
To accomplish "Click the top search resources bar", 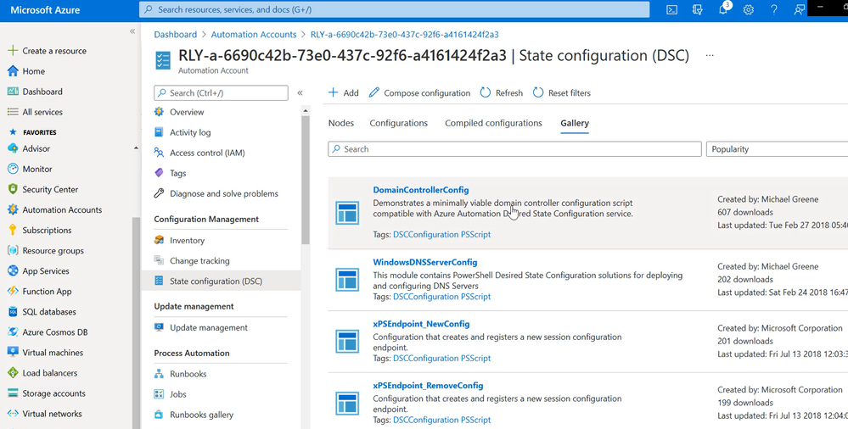I will tap(394, 9).
